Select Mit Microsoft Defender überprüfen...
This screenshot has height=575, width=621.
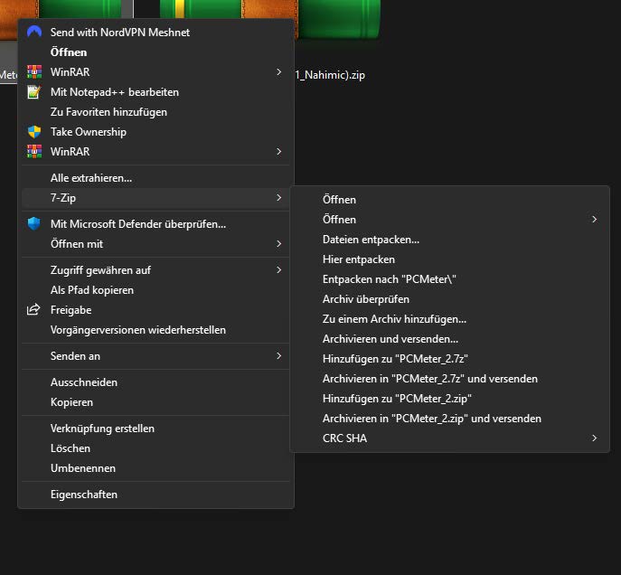click(156, 223)
